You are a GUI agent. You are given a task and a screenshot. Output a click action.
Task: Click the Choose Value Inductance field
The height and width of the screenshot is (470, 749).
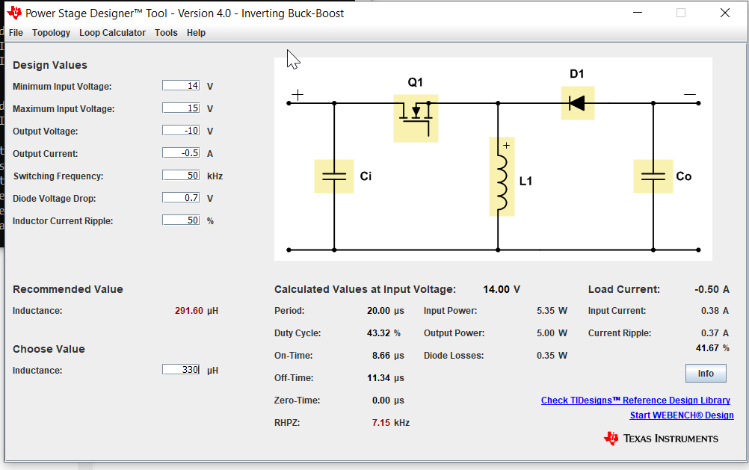pos(181,370)
